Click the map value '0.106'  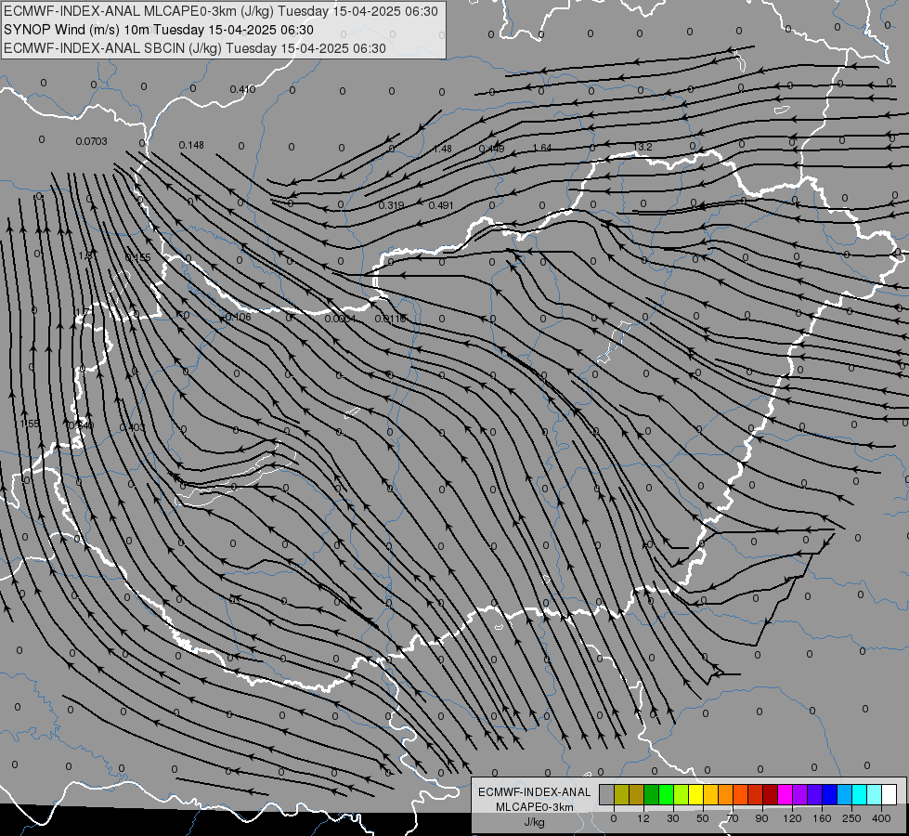[x=238, y=317]
